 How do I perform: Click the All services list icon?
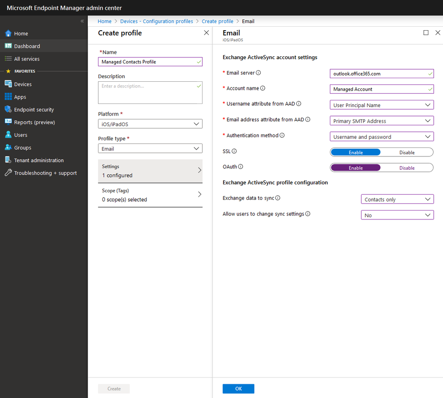pyautogui.click(x=8, y=59)
